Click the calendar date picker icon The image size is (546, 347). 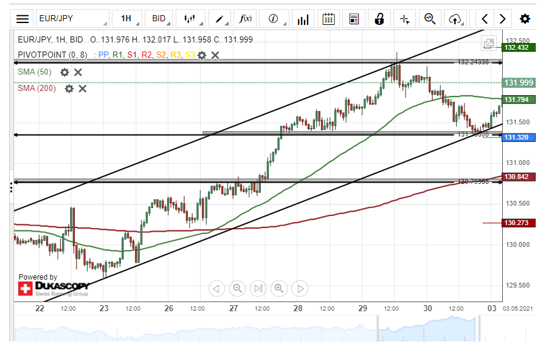[x=328, y=19]
